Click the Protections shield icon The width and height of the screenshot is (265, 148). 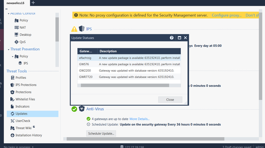[12, 92]
